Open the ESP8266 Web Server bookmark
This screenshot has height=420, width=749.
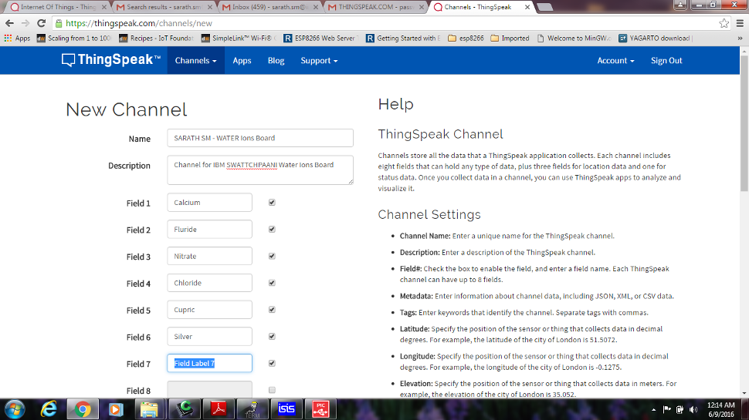click(321, 38)
